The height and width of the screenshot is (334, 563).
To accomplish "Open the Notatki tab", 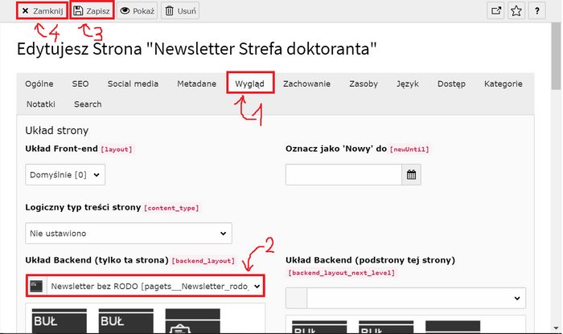I will click(x=40, y=104).
